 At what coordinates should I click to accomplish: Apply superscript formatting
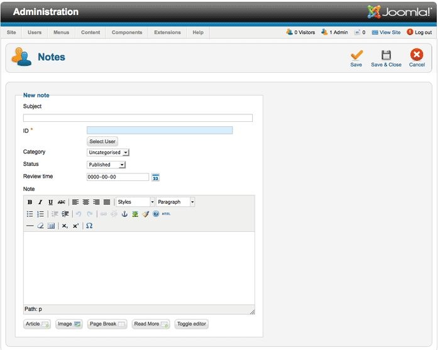coord(75,226)
